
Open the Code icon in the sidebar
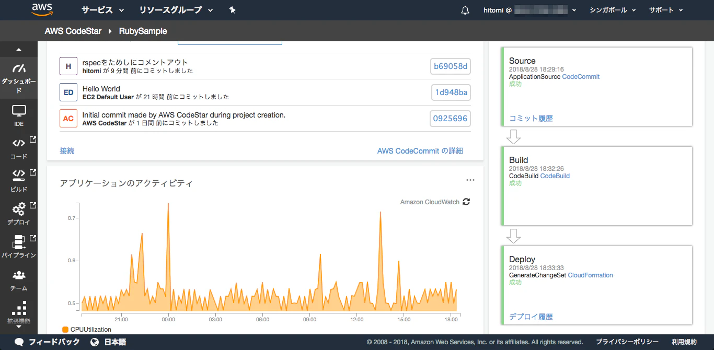[19, 143]
